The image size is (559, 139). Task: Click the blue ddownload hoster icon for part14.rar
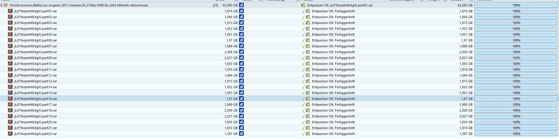click(241, 87)
